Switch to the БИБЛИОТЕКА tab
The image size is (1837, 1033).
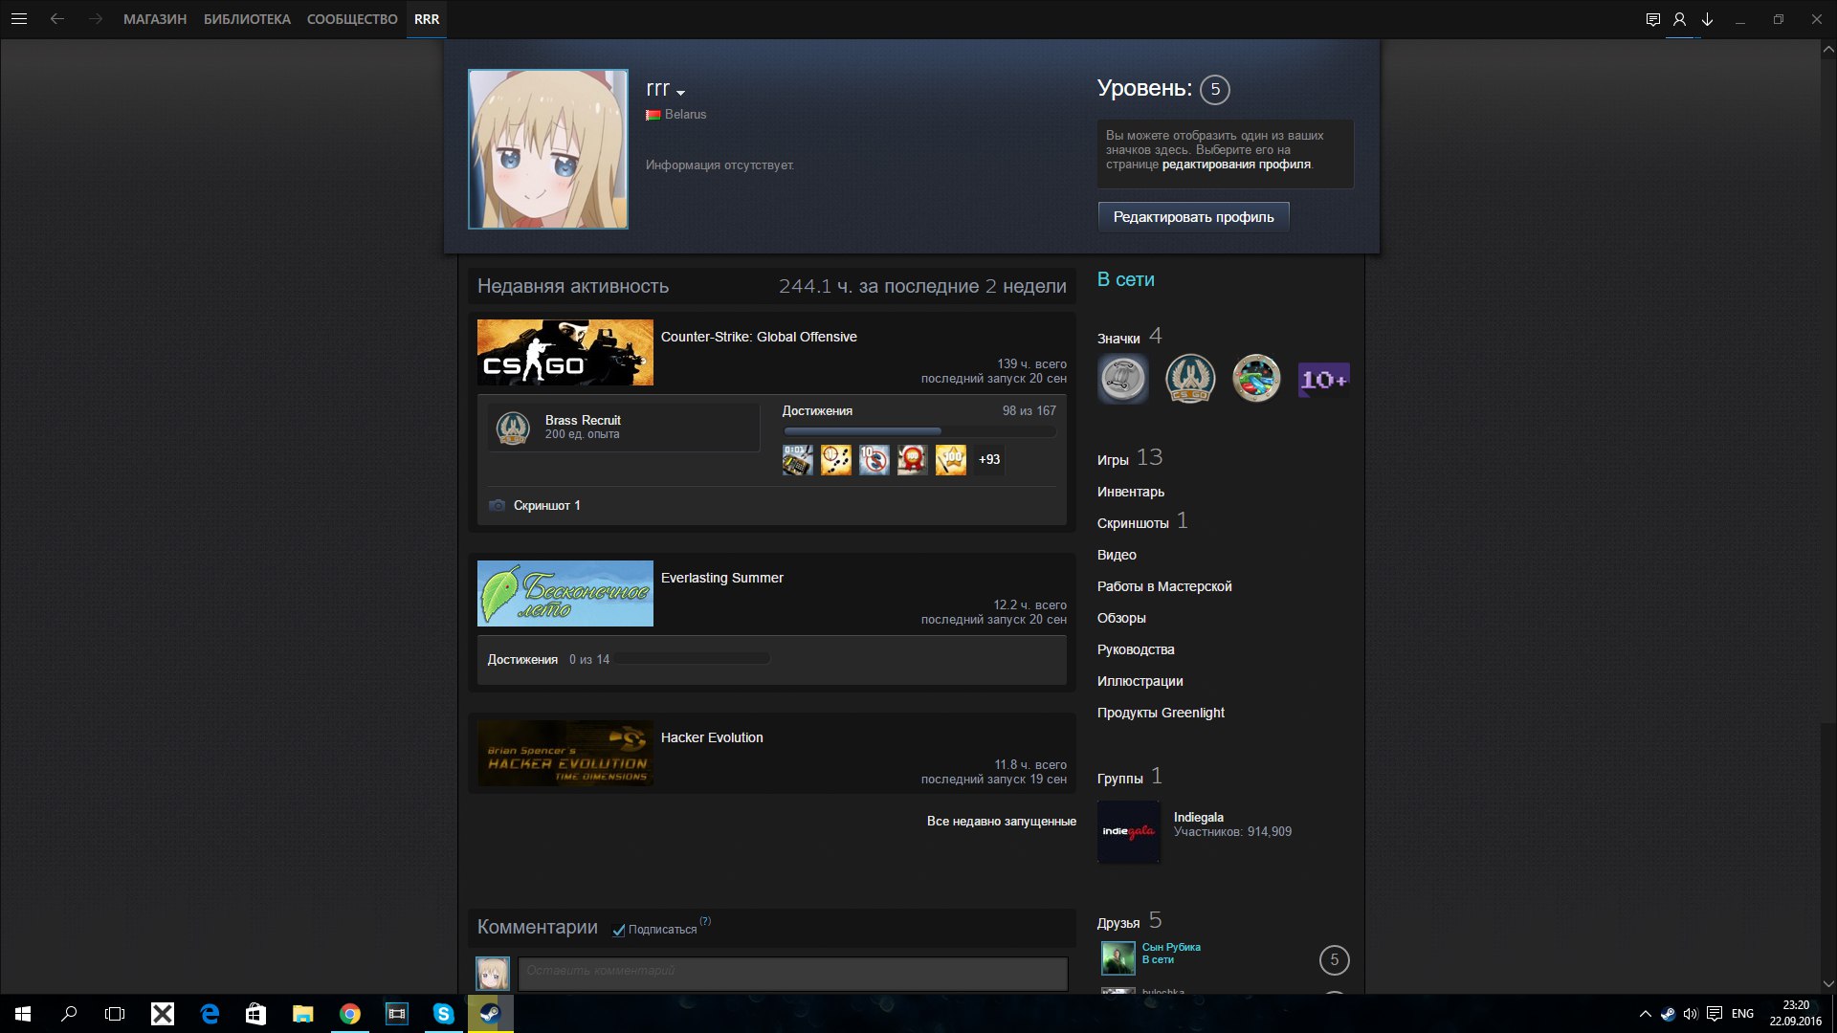coord(247,19)
